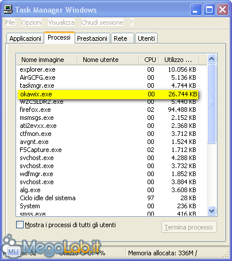Image resolution: width=232 pixels, height=261 pixels.
Task: Select the okawix.exe process row
Action: [108, 94]
